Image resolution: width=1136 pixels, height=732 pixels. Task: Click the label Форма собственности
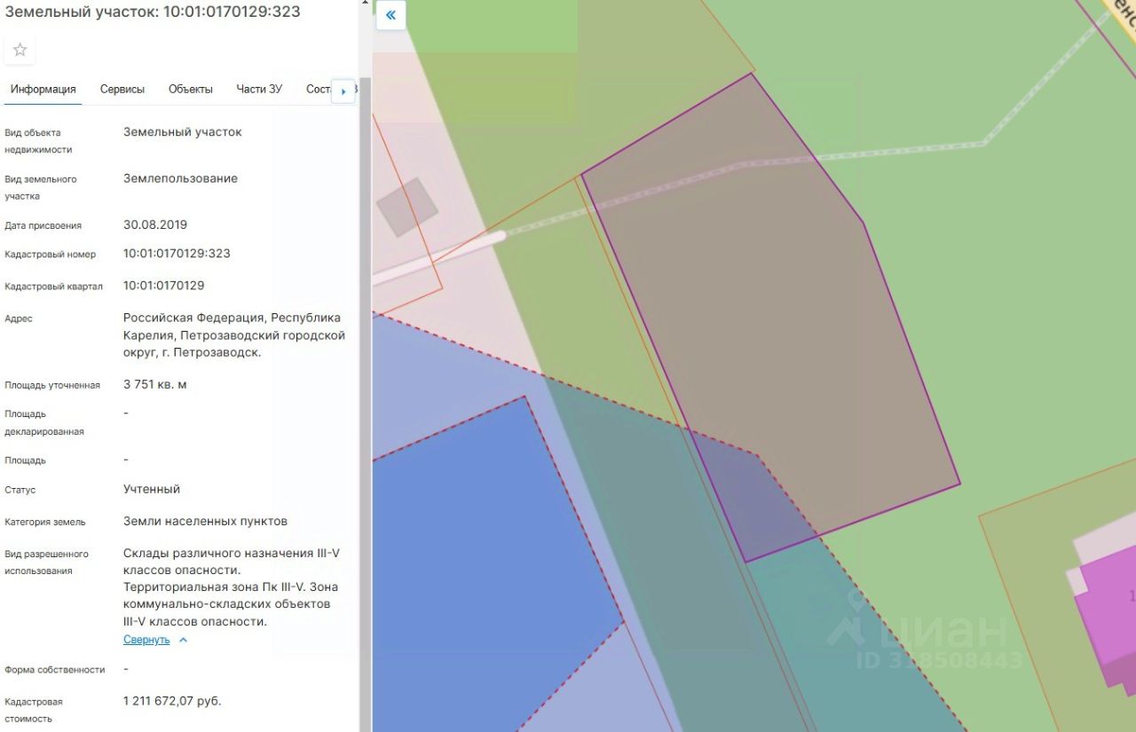54,670
